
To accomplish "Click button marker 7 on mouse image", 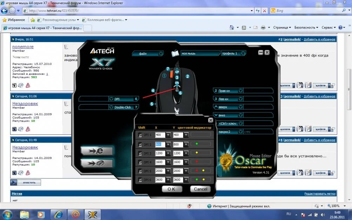I will pyautogui.click(x=168, y=69).
